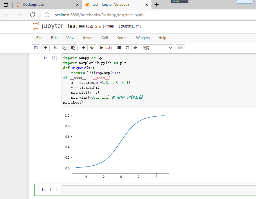Insert a new cell with the plus icon
Viewport: 256px width, 199px height.
tap(46, 48)
